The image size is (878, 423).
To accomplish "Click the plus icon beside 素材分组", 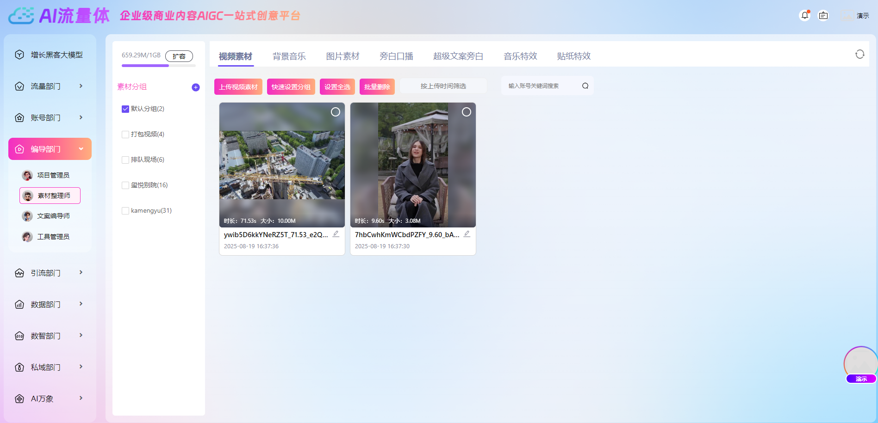I will 195,87.
